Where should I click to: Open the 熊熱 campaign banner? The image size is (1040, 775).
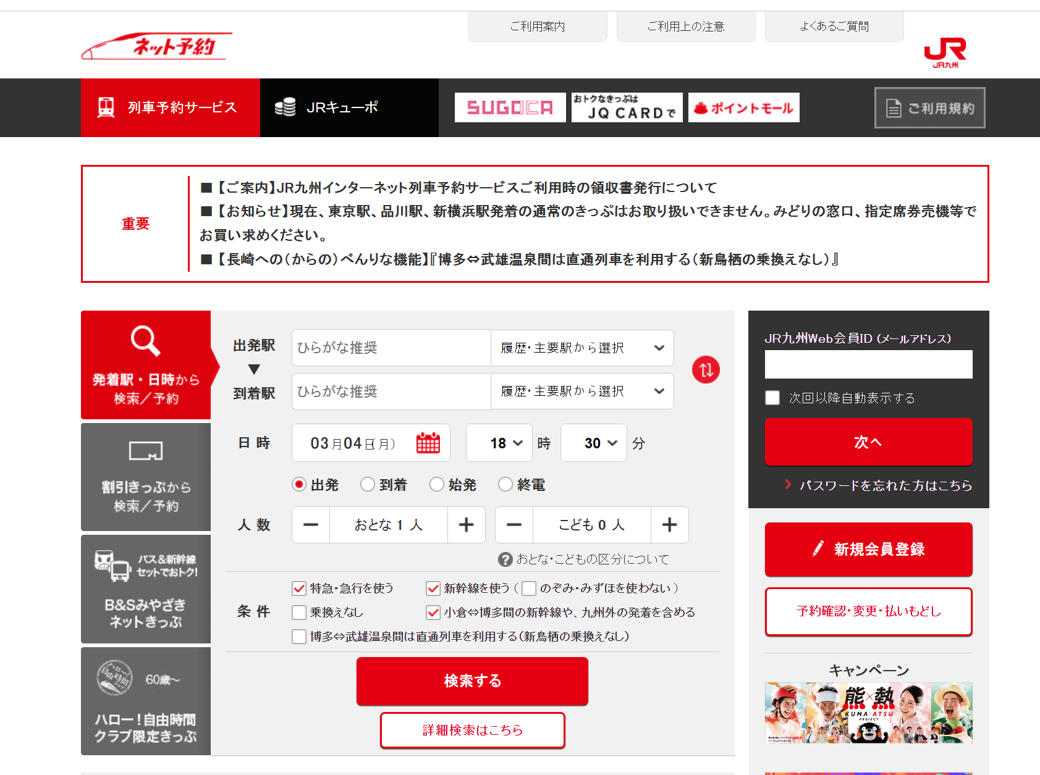[x=868, y=712]
